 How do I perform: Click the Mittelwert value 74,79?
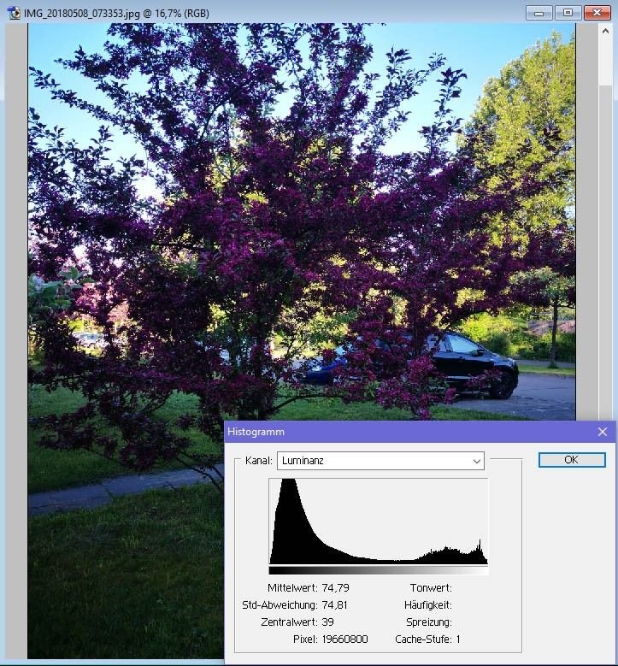336,588
